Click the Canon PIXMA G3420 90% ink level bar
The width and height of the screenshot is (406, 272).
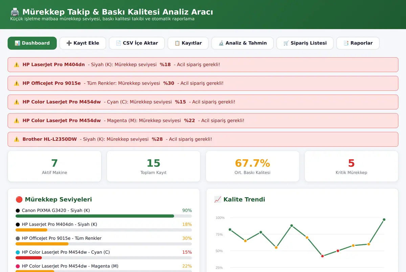[104, 216]
